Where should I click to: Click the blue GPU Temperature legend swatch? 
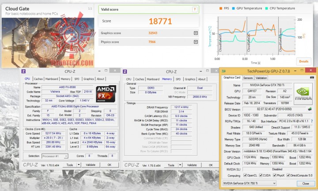tap(233, 8)
